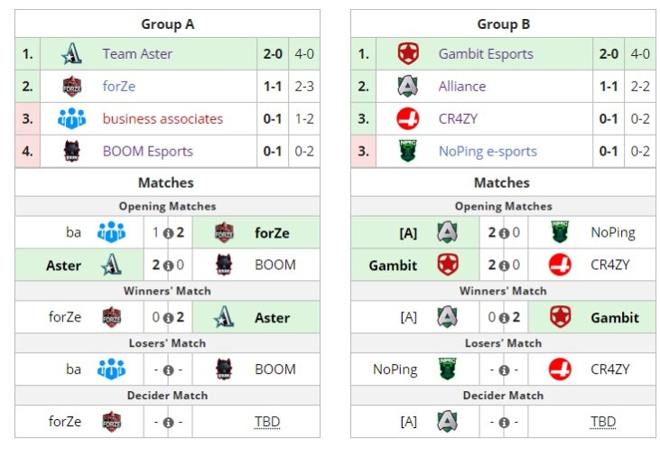Click Alliance logo in Group B standings
The height and width of the screenshot is (476, 660).
407,87
